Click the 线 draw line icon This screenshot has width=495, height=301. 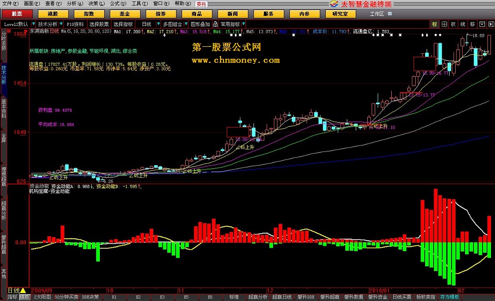(463, 24)
